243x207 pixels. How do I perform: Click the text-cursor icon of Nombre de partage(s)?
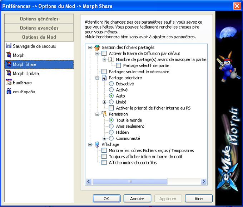(111, 60)
